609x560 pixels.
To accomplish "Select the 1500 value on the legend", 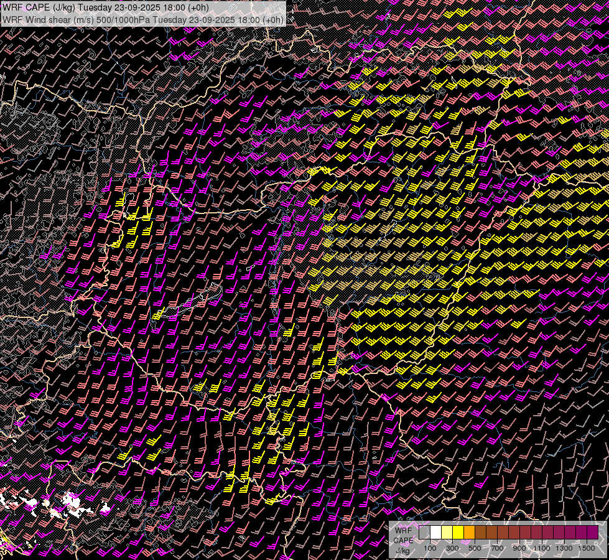I will (x=587, y=548).
